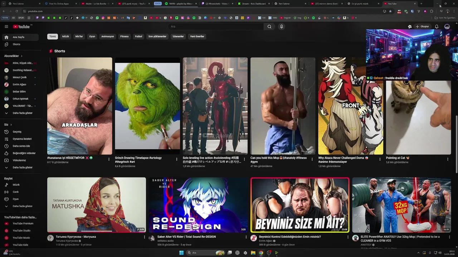Viewport: 458px width, 257px height.
Task: Open BEYNİNİZ SİZE Mİ AİT video thumbnail
Action: click(x=300, y=205)
